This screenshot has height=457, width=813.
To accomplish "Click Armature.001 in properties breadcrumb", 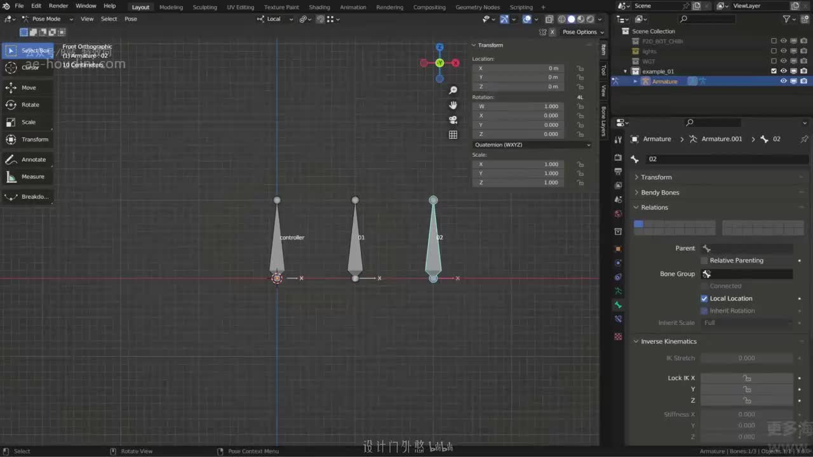I will (722, 139).
